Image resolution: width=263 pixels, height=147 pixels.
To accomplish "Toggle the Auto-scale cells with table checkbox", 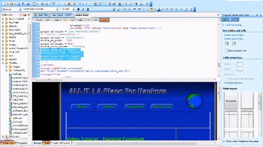I will click(x=225, y=79).
